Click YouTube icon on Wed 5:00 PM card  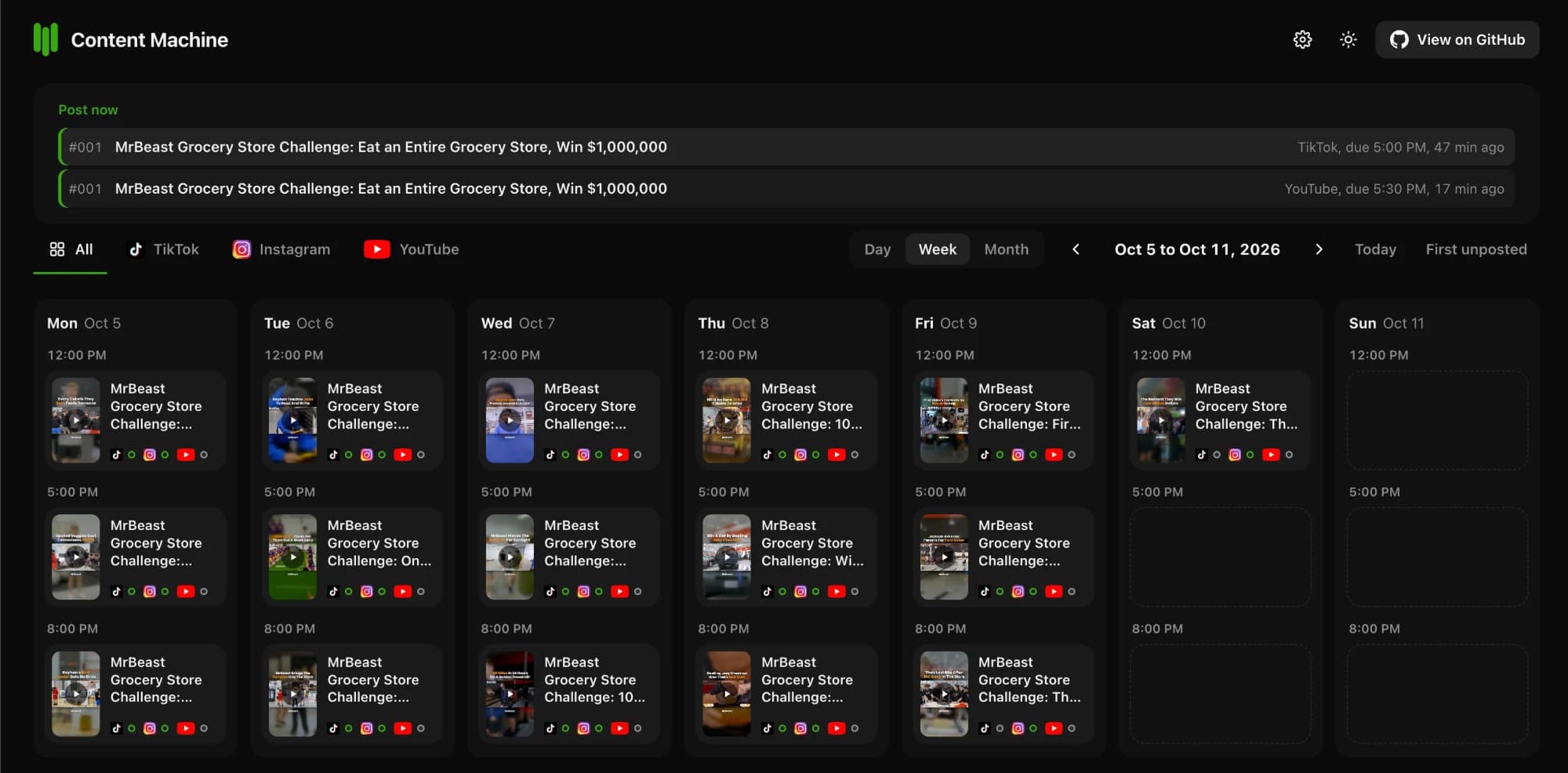click(x=619, y=592)
